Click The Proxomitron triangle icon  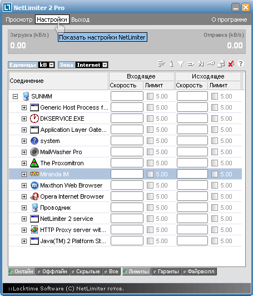(x=34, y=163)
